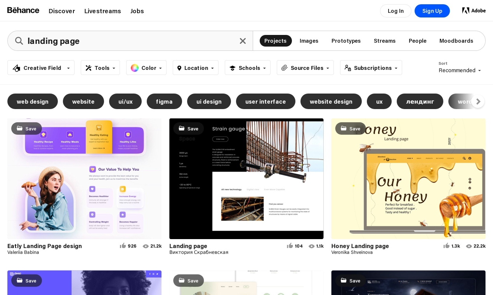Switch to the Images results tab

click(x=309, y=41)
